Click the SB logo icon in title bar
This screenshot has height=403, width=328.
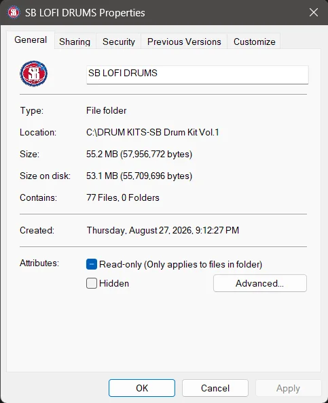14,12
